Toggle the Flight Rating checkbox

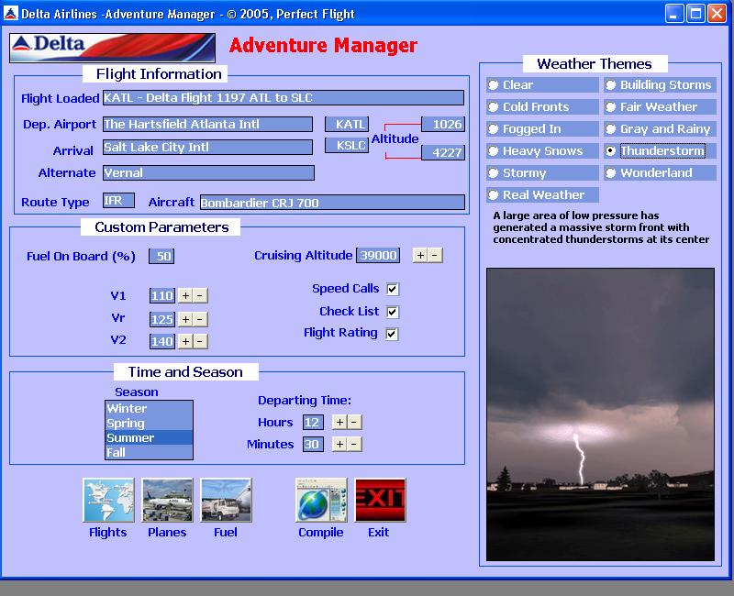[x=393, y=334]
